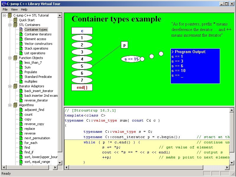Click the green page icon beside count
Viewport: 236px width, 177px height.
[21, 114]
